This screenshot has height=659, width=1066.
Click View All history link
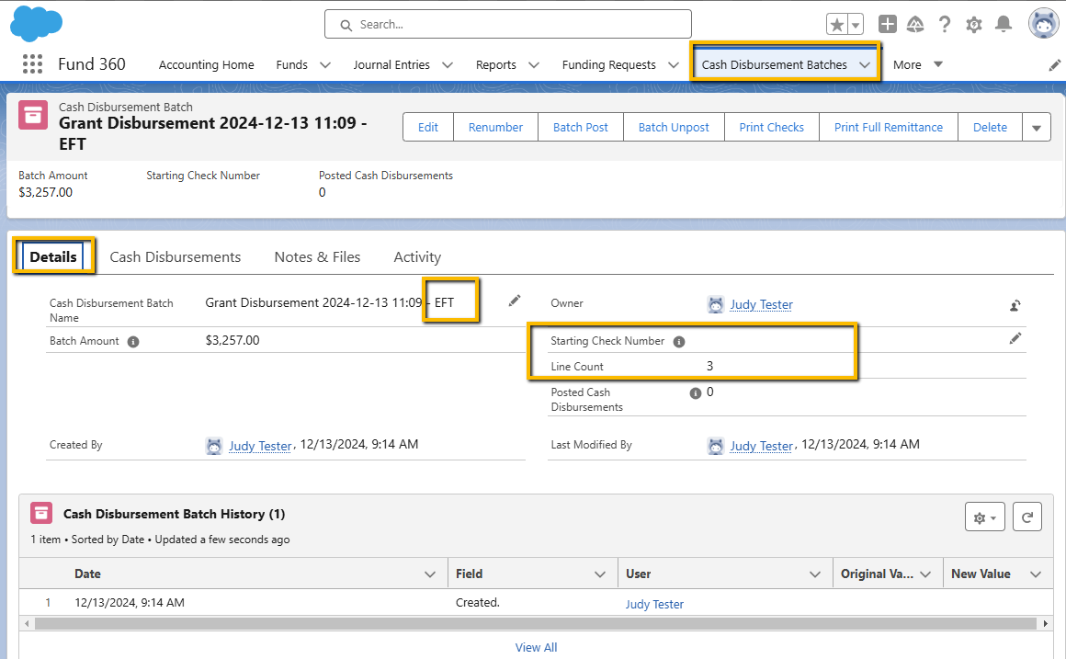tap(536, 647)
